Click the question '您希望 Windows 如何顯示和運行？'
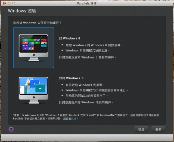The image size is (174, 142). tap(37, 23)
